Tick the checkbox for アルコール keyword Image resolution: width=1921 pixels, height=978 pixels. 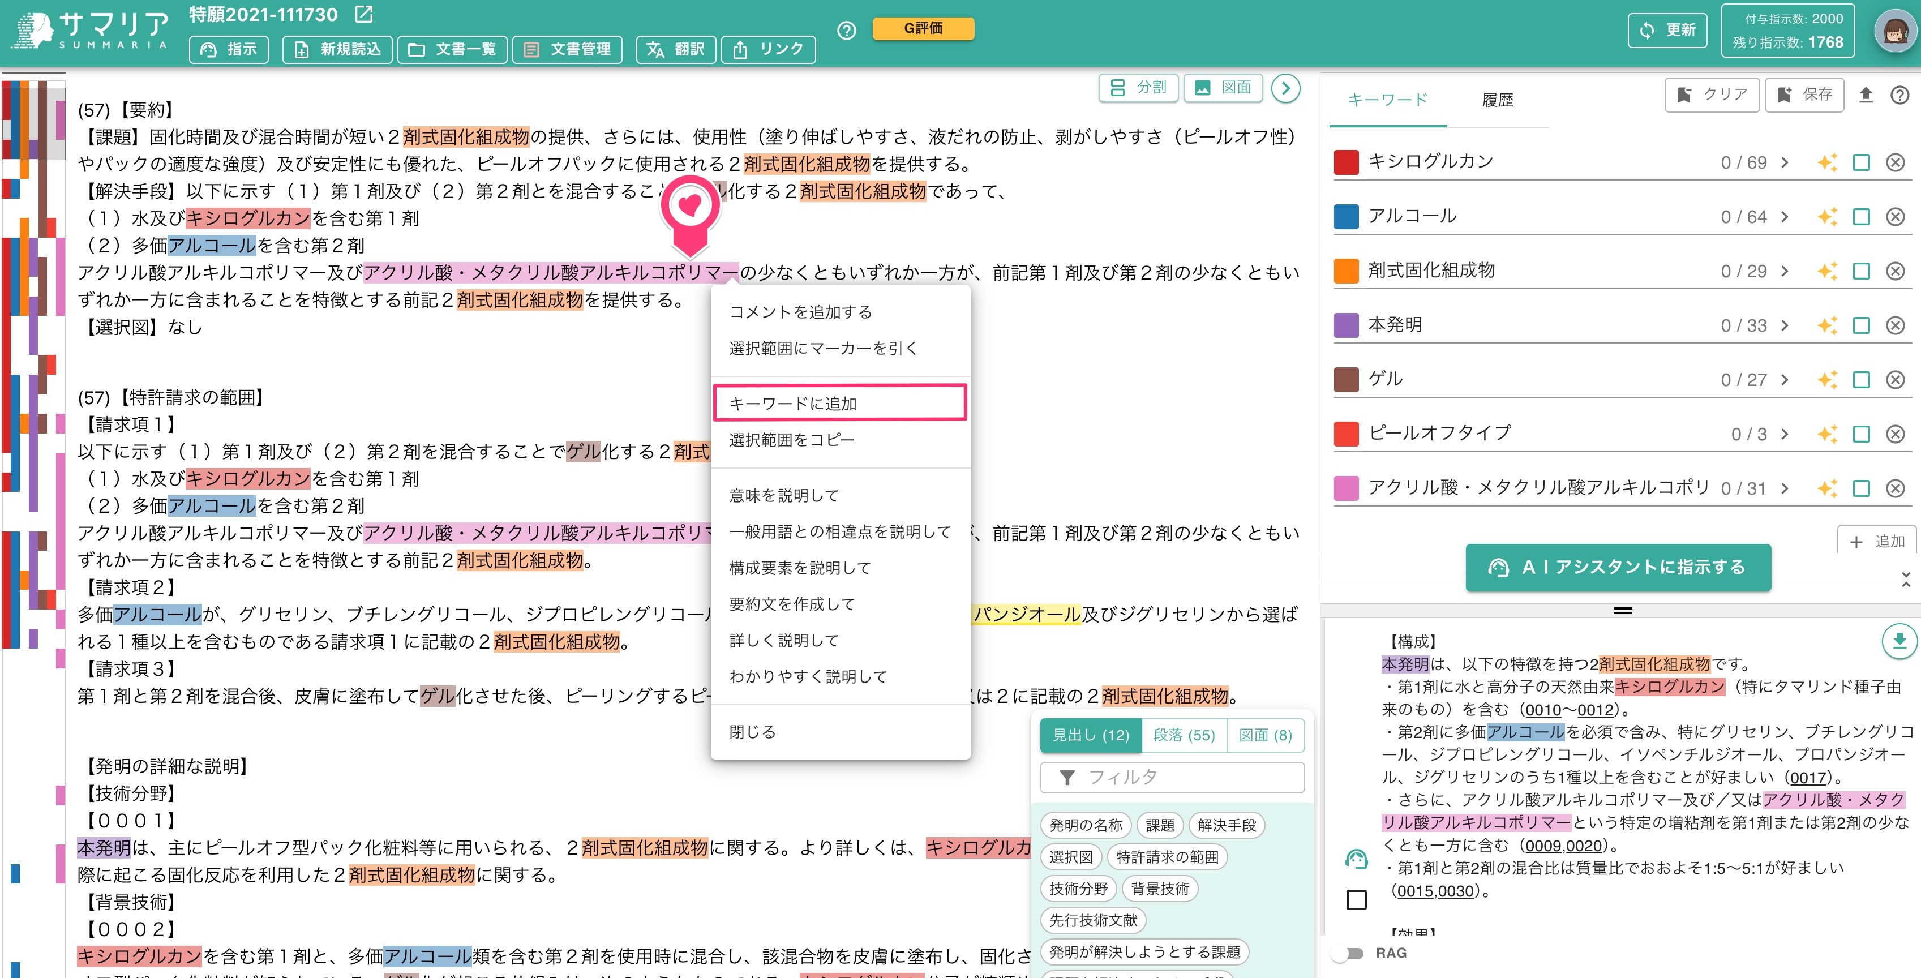point(1862,217)
